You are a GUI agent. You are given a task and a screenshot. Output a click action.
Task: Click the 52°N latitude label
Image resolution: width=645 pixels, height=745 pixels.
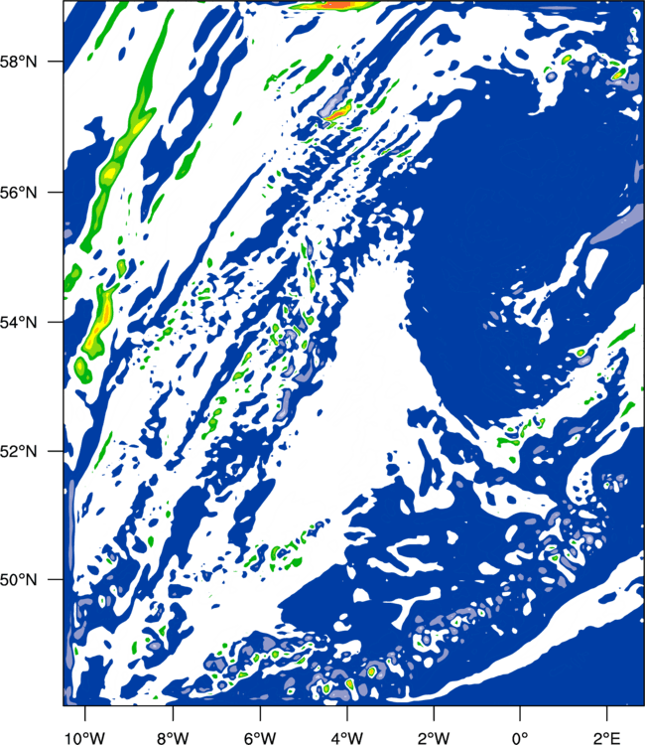(19, 451)
